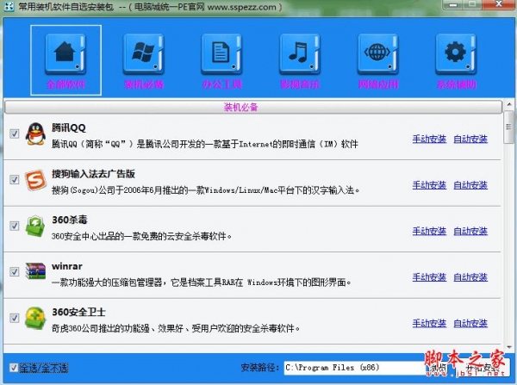Image resolution: width=517 pixels, height=385 pixels.
Task: Collapse the 装机必备 section header bar
Action: [253, 107]
